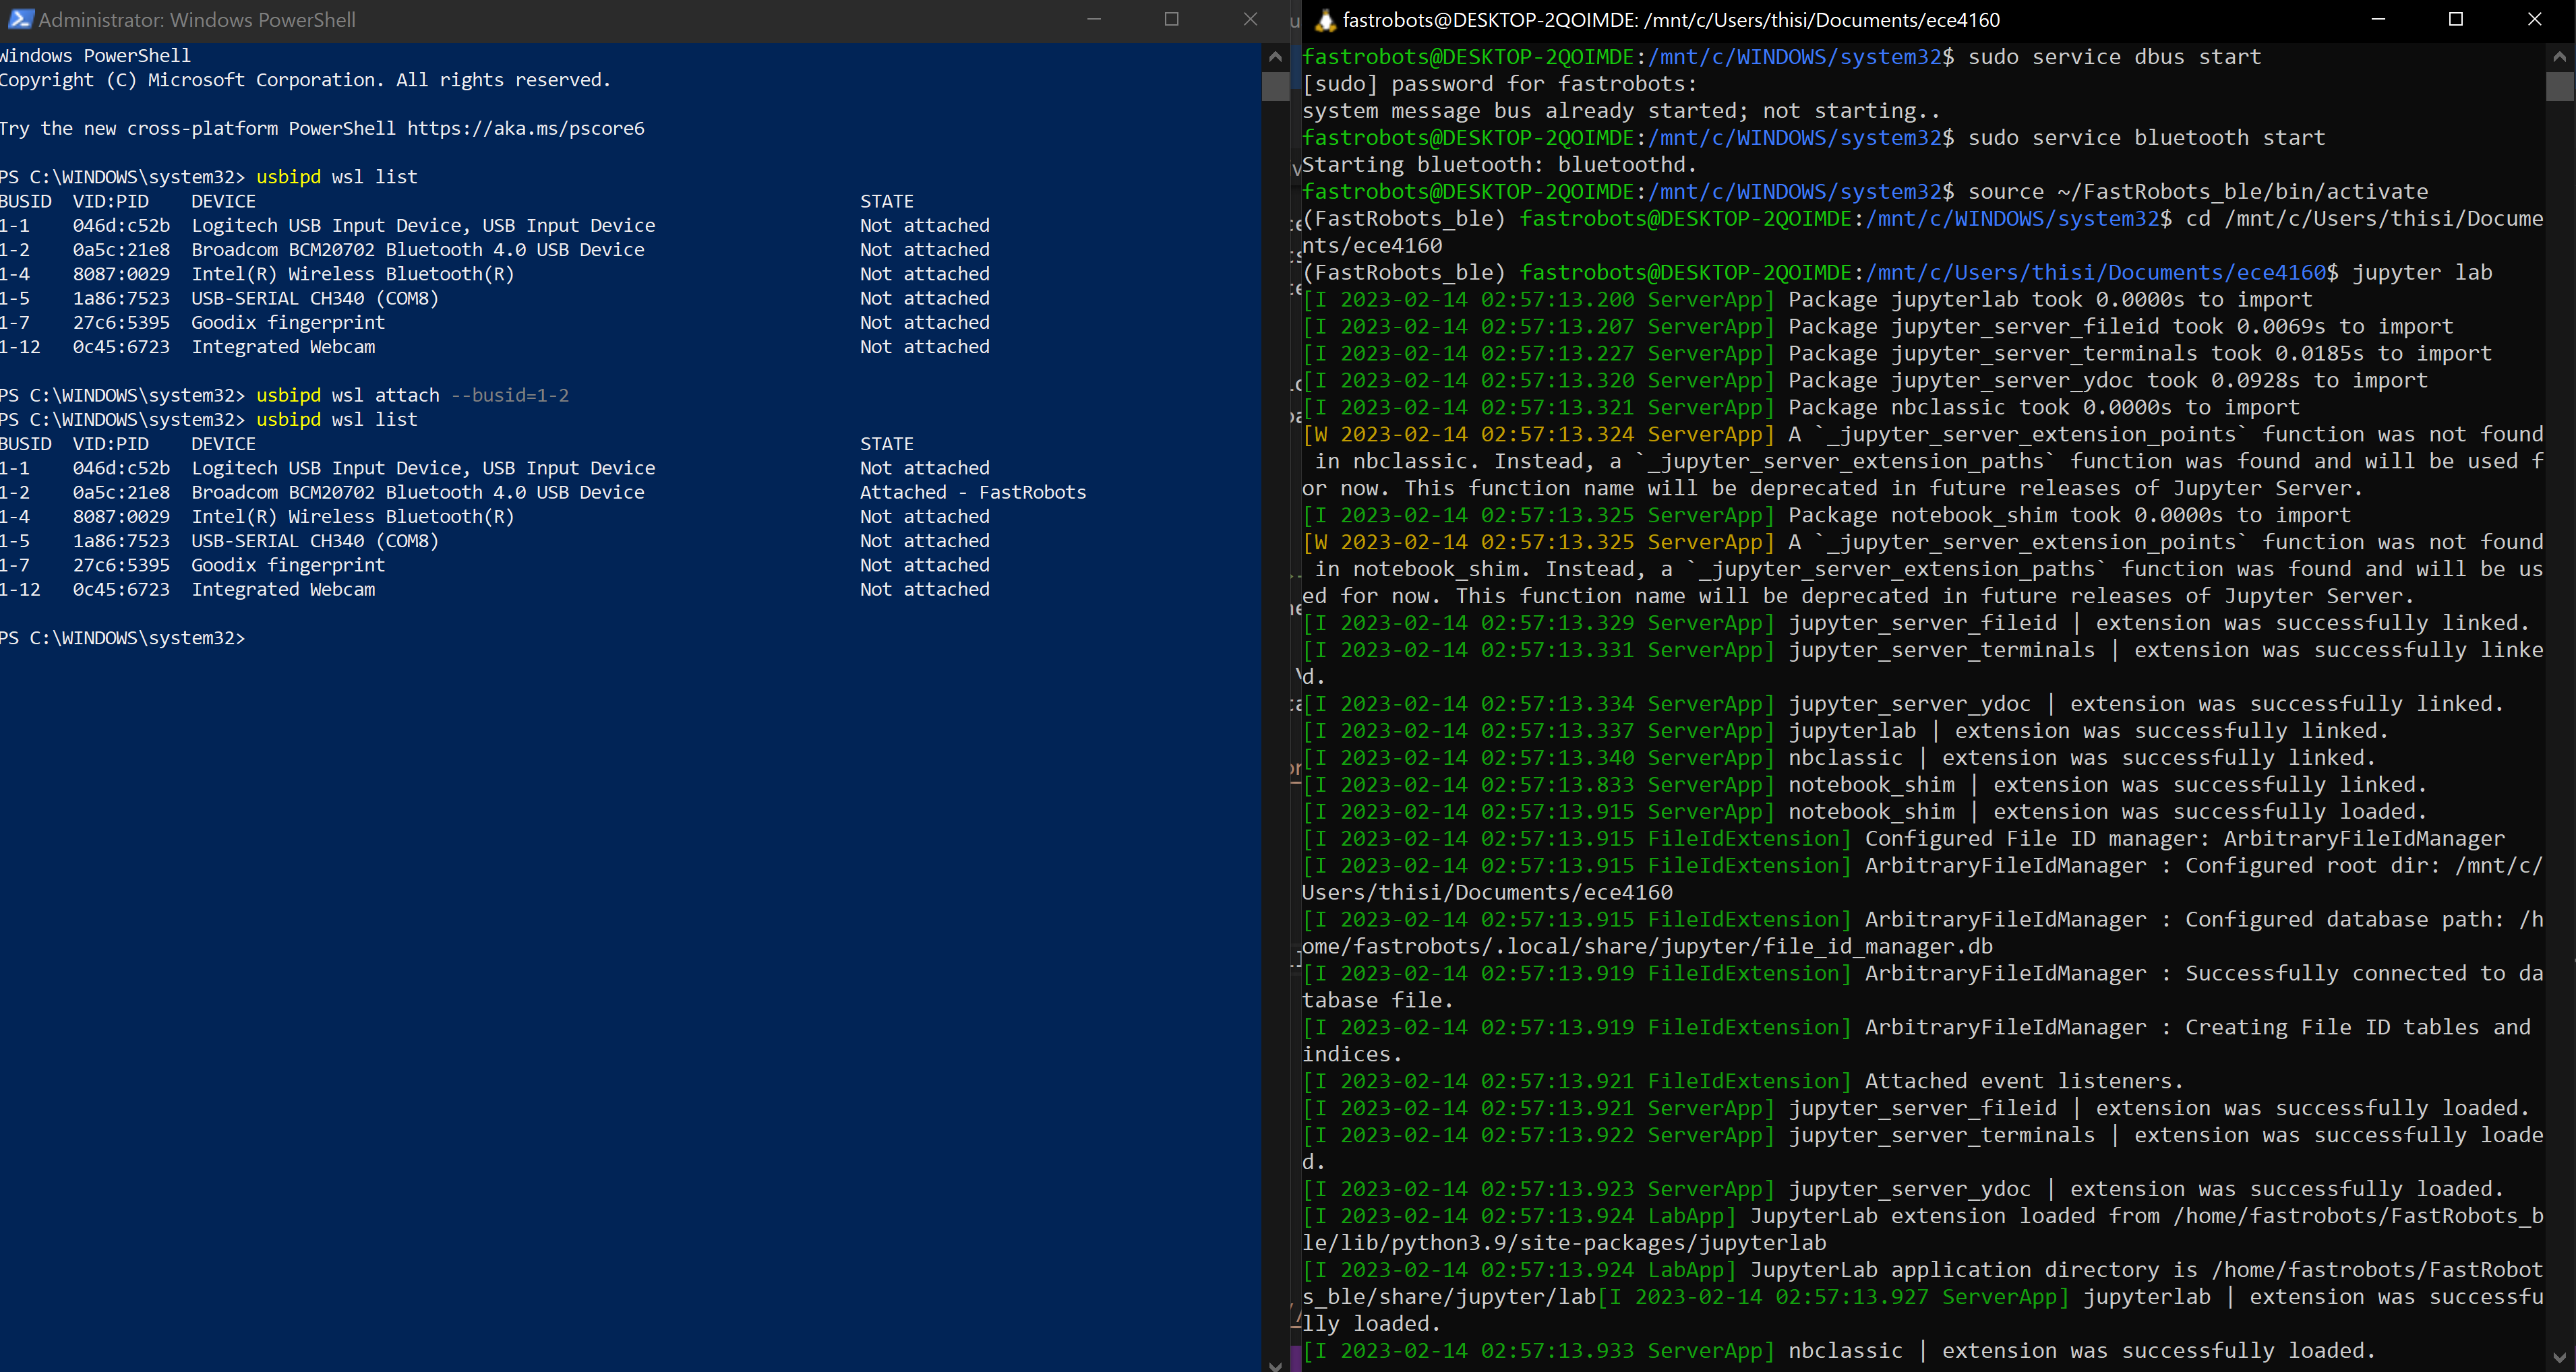This screenshot has width=2576, height=1372.
Task: Maximize the fastrobots WSL terminal window
Action: pos(2456,19)
